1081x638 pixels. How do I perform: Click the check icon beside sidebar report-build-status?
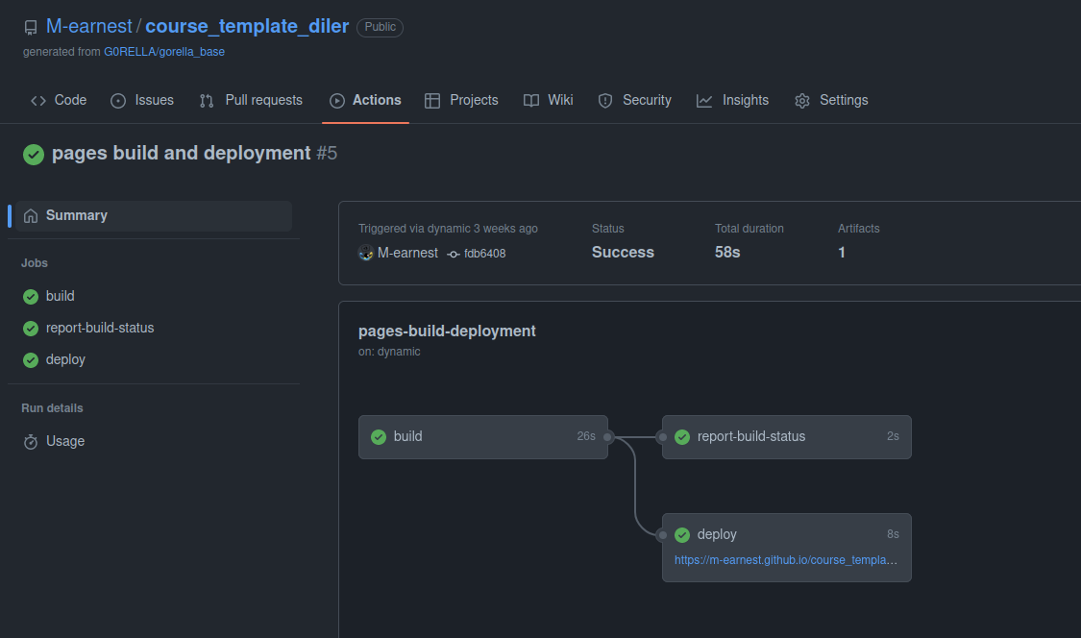31,329
